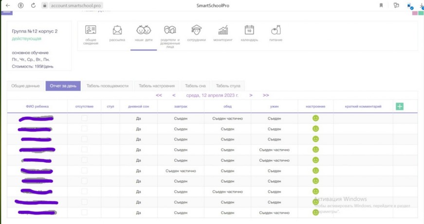The height and width of the screenshot is (224, 424).
Task: Click the green plus add-column button
Action: pyautogui.click(x=400, y=106)
